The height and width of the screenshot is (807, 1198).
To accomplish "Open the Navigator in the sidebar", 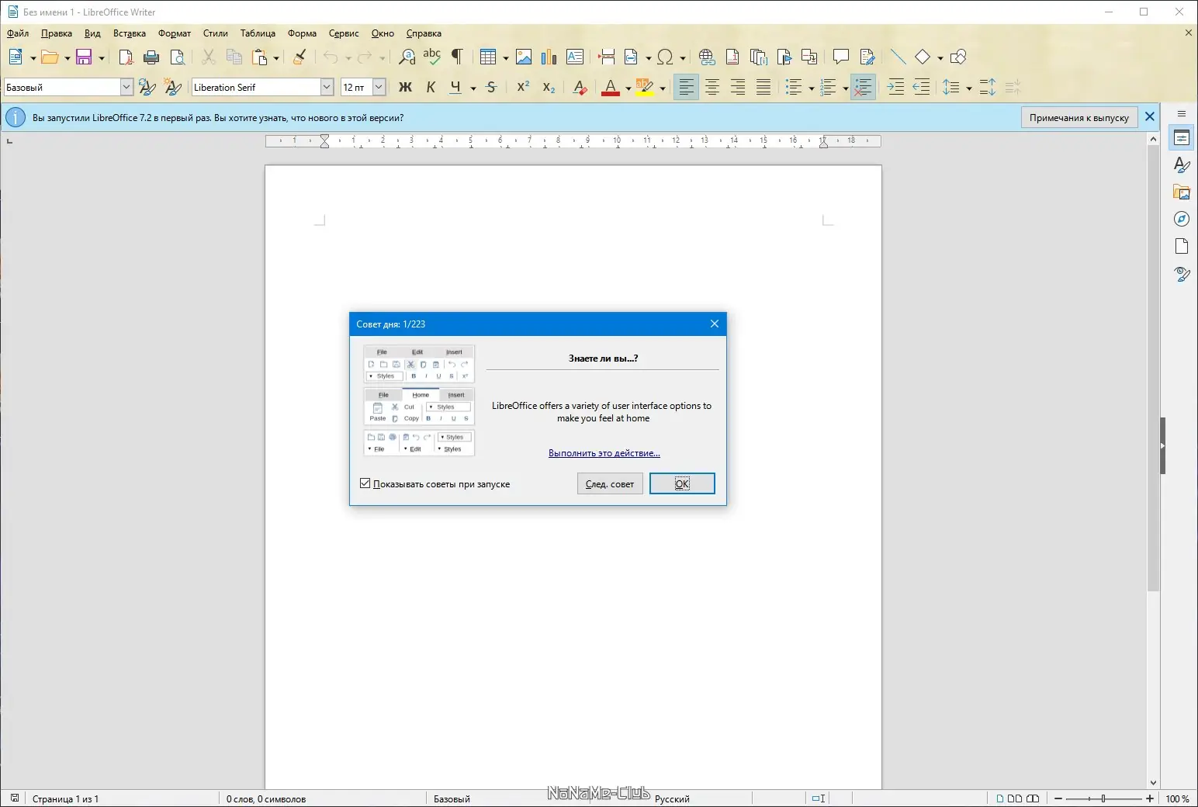I will pyautogui.click(x=1182, y=220).
